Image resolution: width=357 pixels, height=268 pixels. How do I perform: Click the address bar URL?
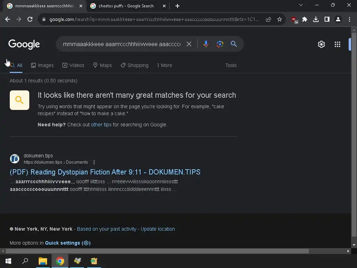pyautogui.click(x=154, y=20)
